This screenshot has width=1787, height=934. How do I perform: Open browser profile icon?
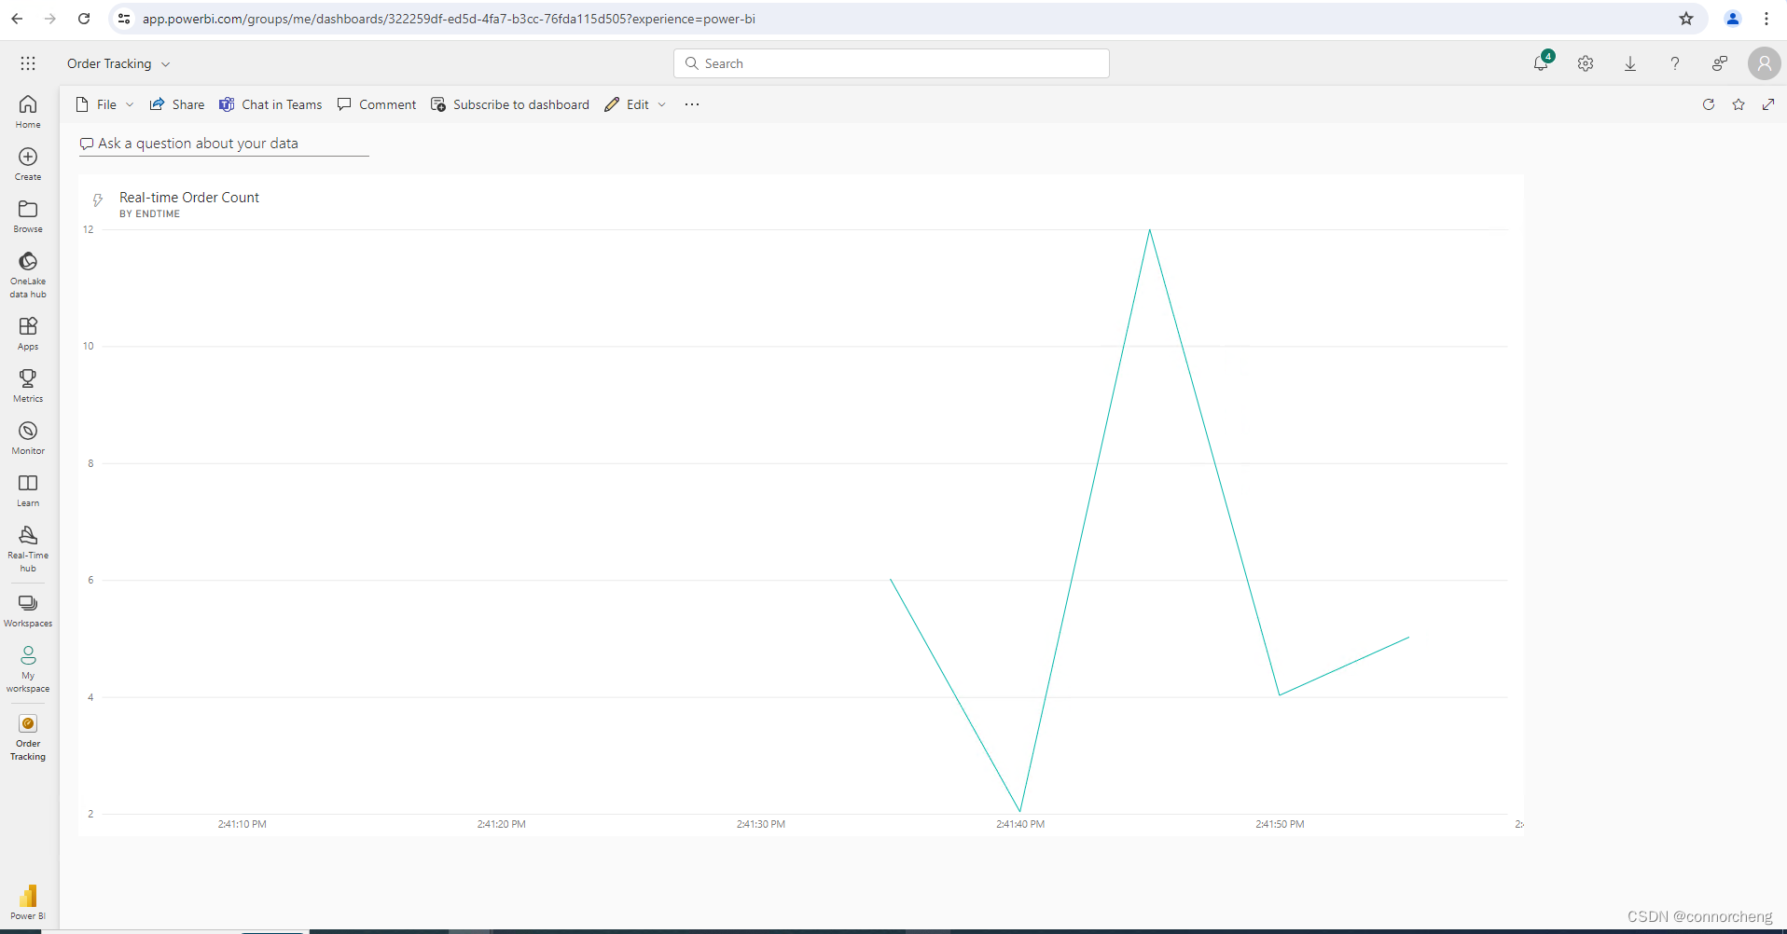click(x=1733, y=19)
